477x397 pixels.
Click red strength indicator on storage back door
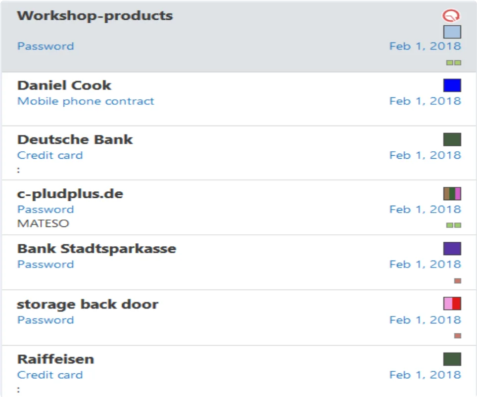458,336
